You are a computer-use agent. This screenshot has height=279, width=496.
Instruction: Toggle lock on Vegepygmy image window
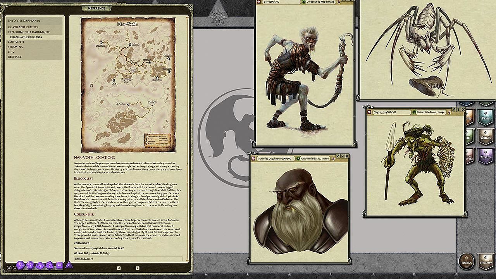pyautogui.click(x=448, y=112)
